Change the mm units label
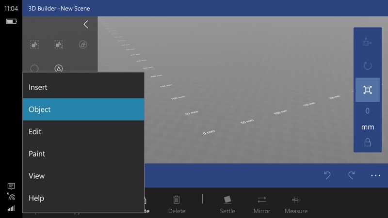The height and width of the screenshot is (218, 388). point(368,127)
